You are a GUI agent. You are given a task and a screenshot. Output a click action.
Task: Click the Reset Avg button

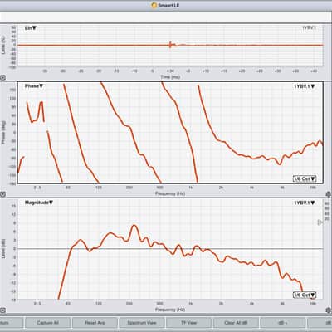[x=95, y=323]
